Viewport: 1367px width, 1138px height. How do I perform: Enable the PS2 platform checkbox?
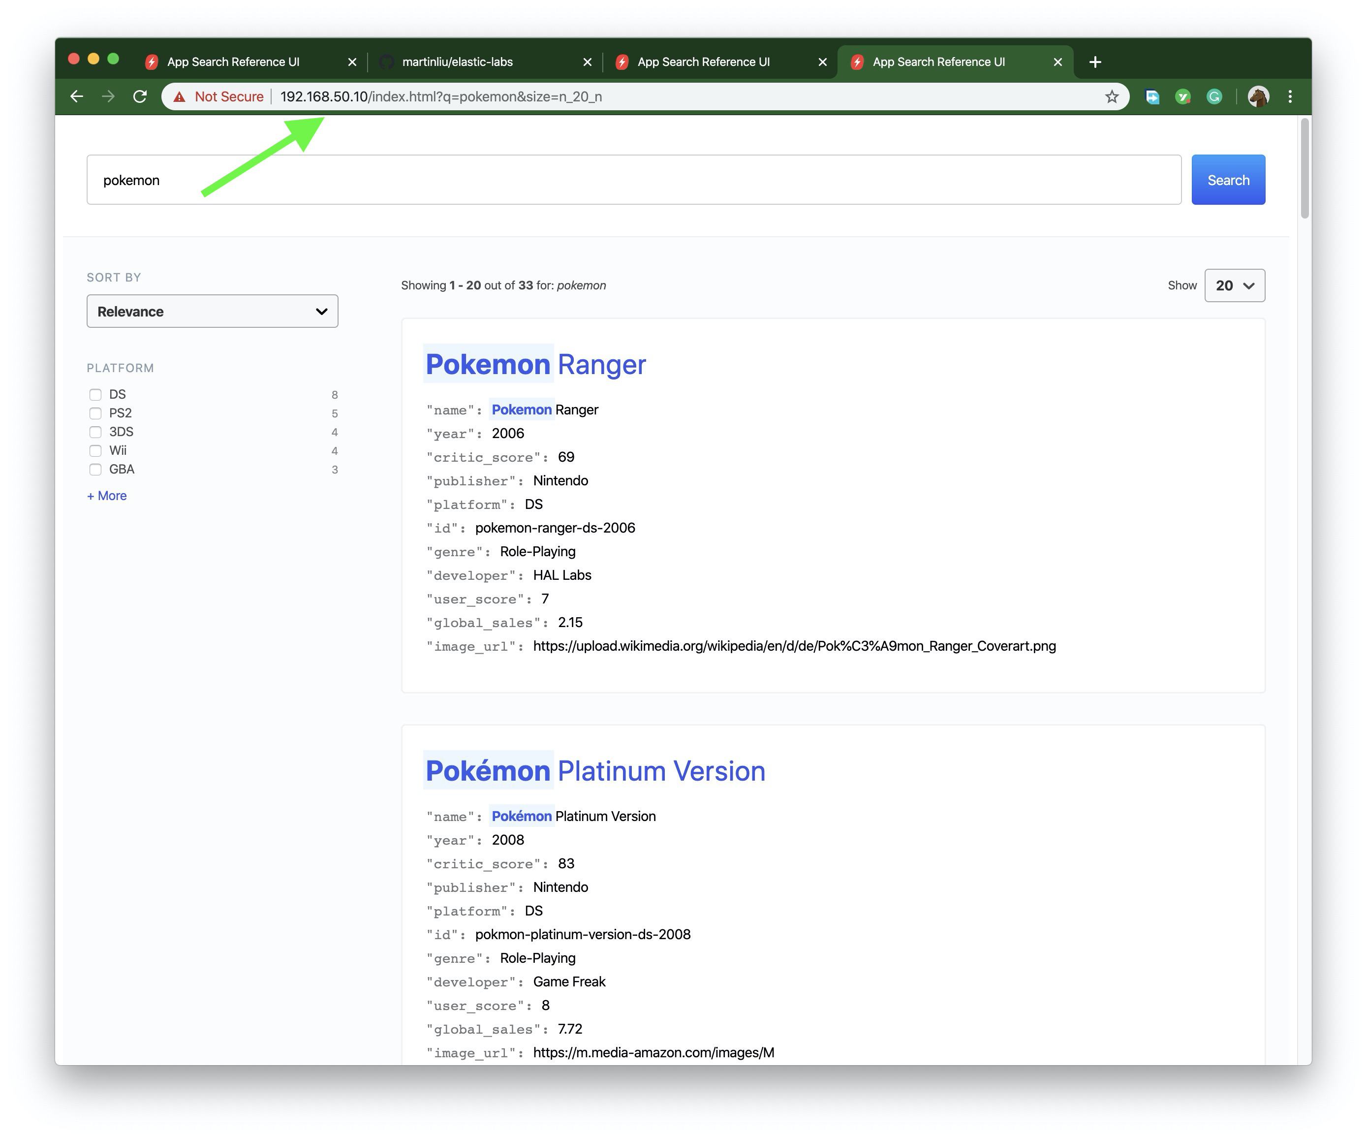coord(95,413)
